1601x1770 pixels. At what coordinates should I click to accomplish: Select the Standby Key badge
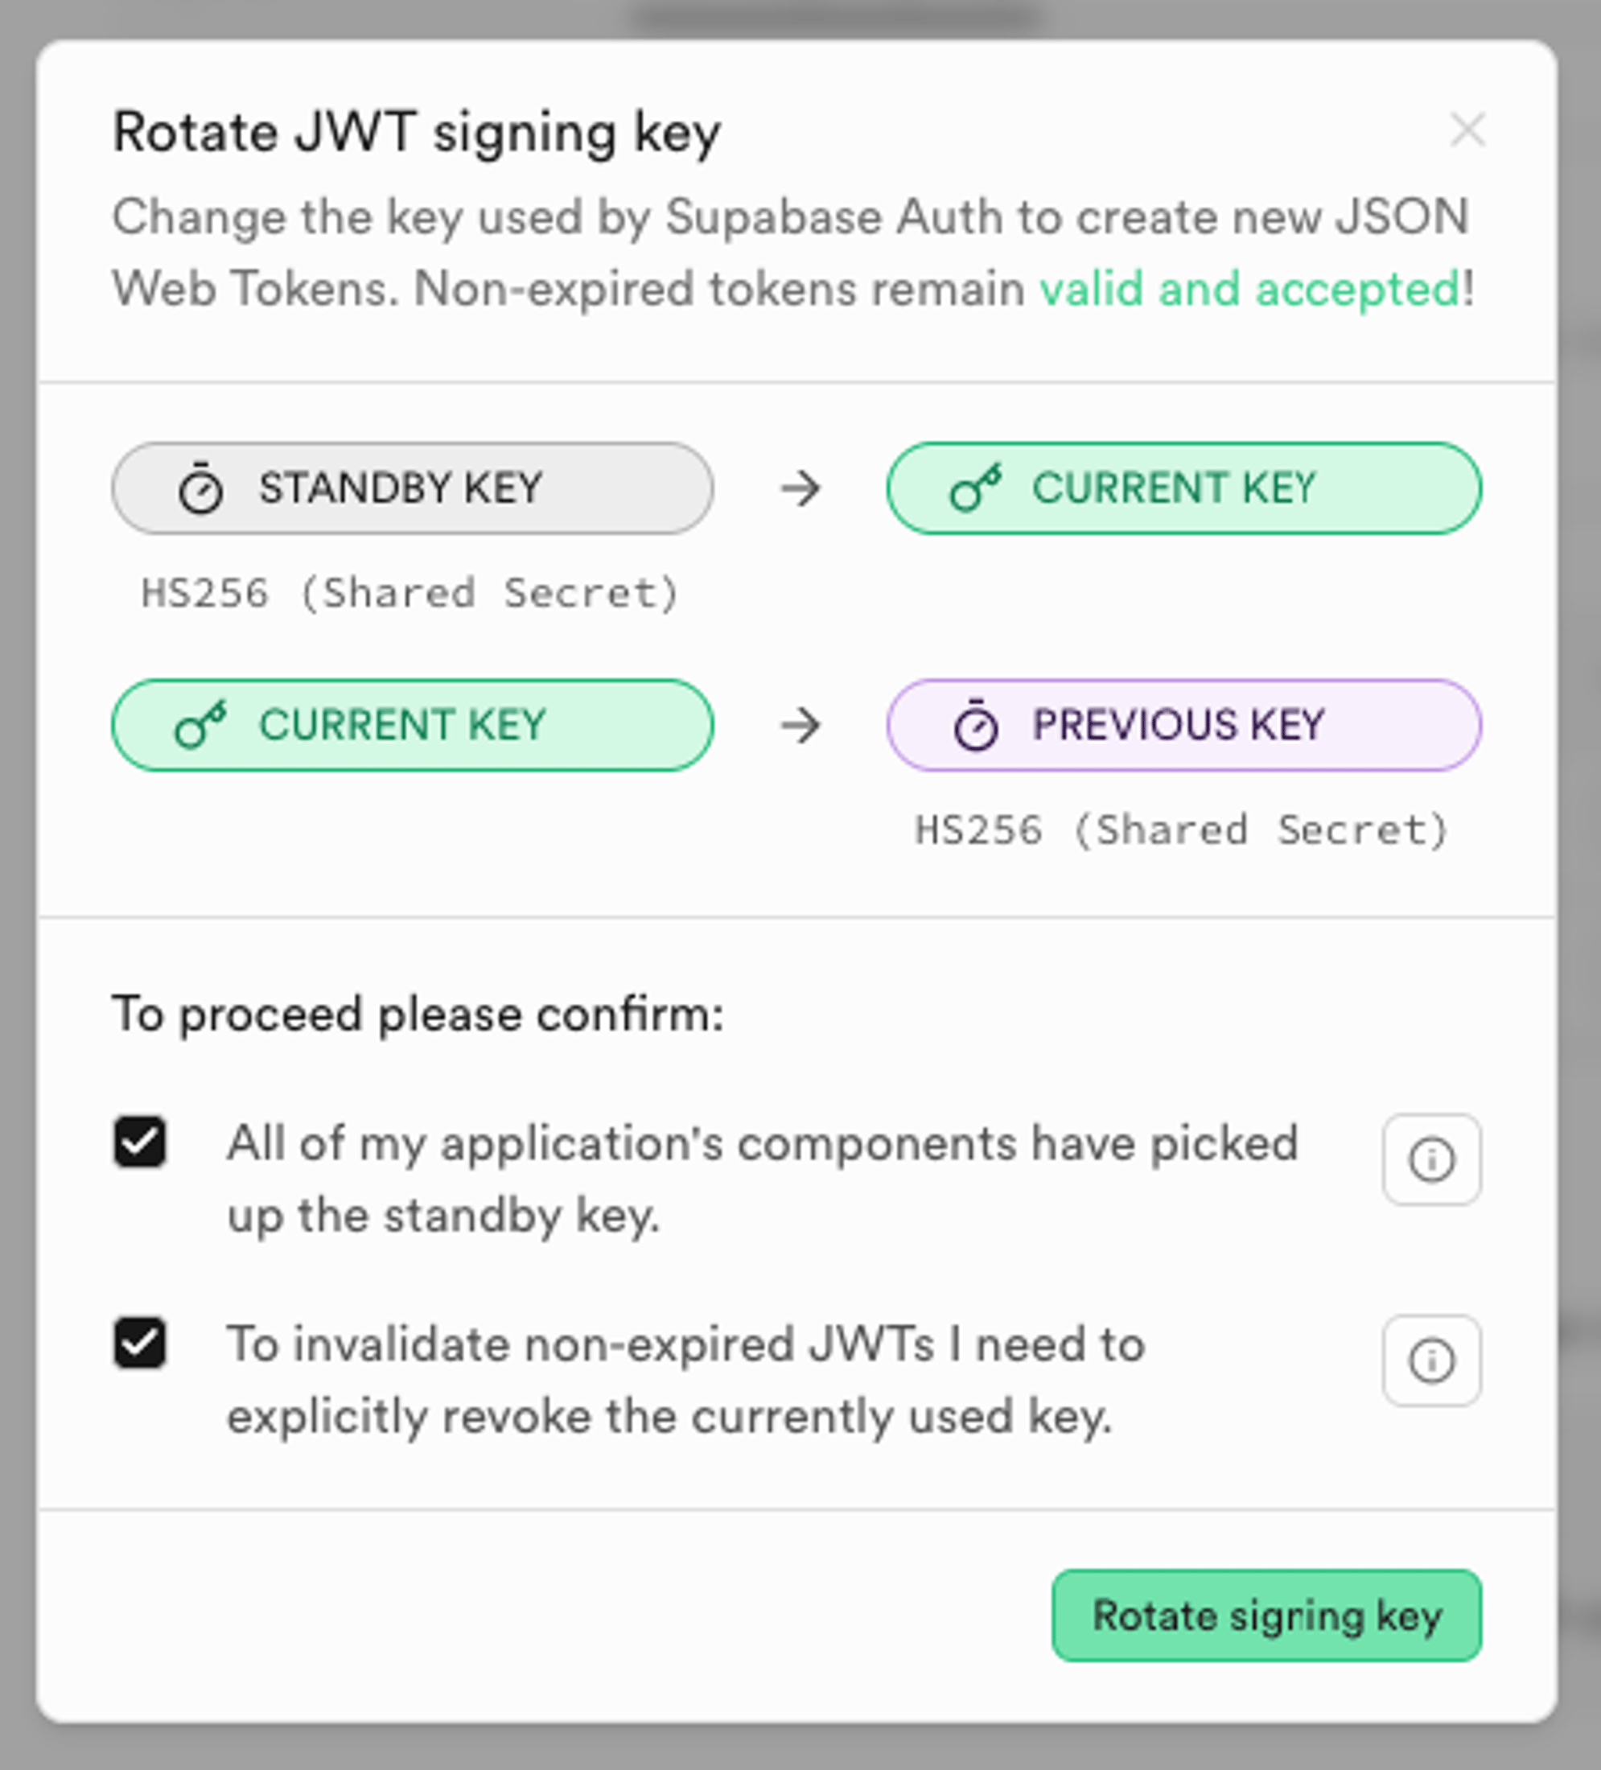click(413, 488)
